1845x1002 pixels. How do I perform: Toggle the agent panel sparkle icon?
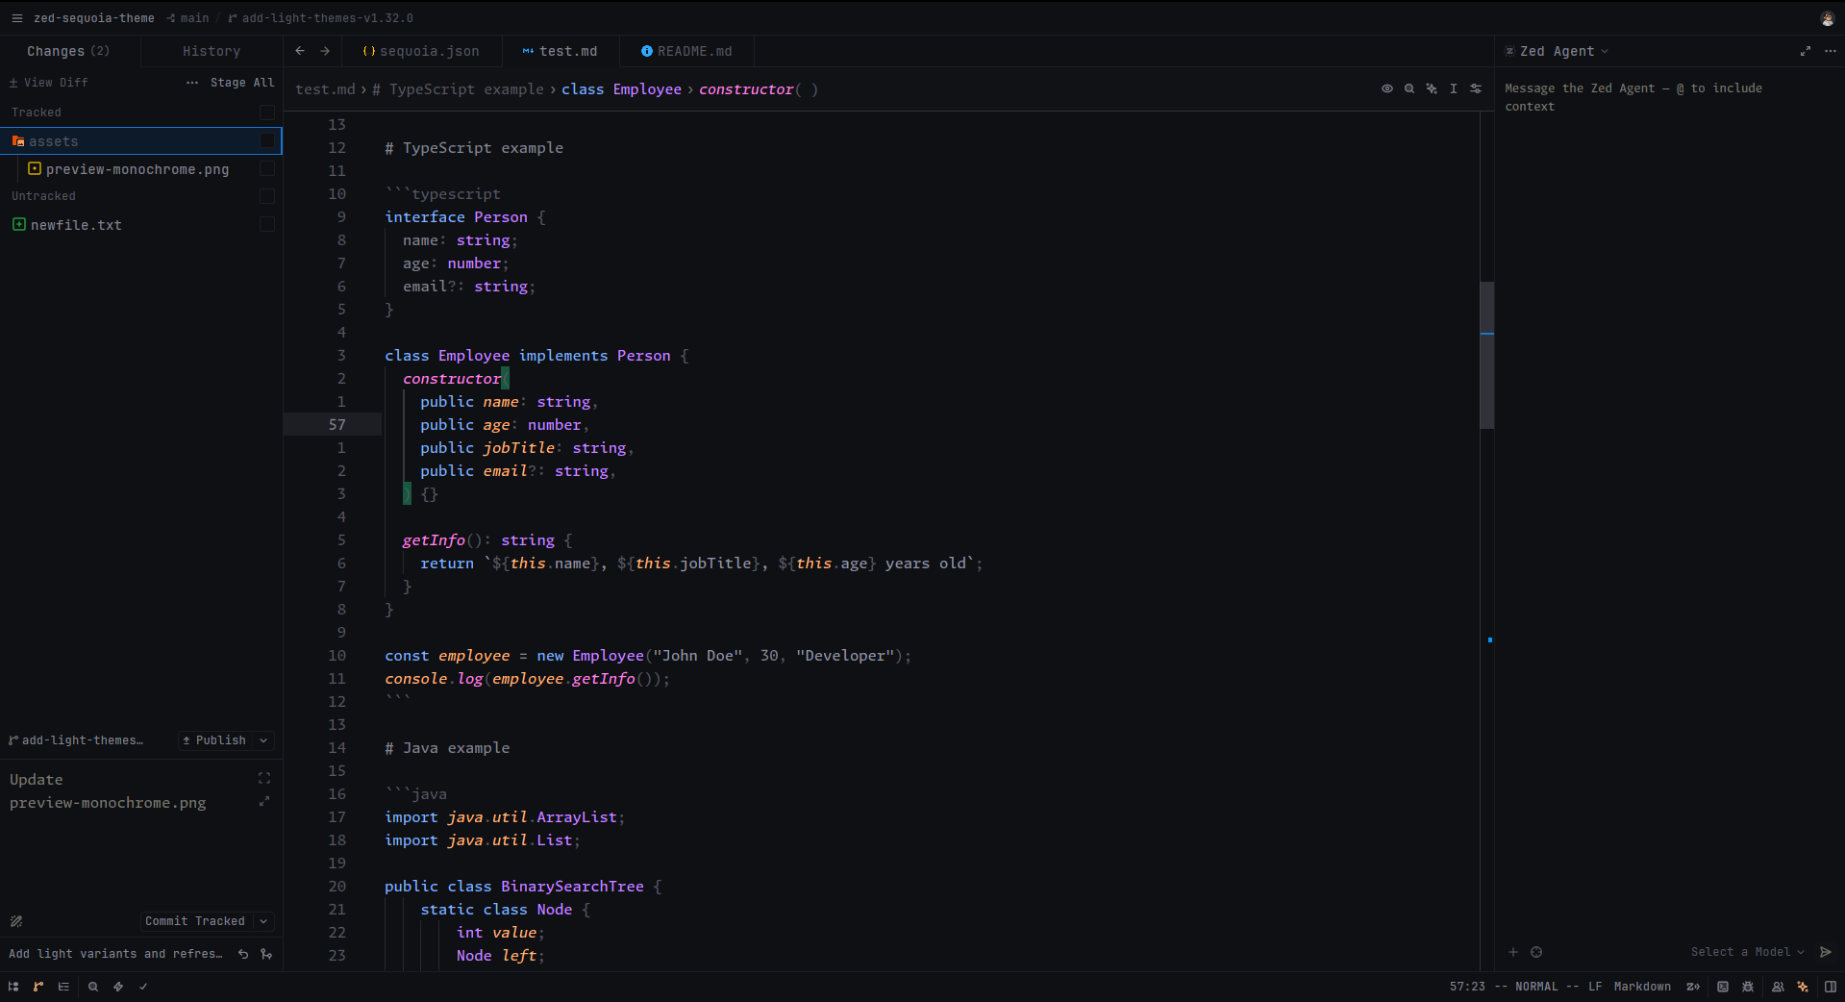pos(1803,987)
